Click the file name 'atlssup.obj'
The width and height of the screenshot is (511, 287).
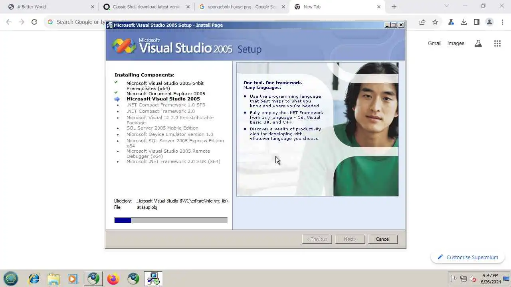coord(147,207)
